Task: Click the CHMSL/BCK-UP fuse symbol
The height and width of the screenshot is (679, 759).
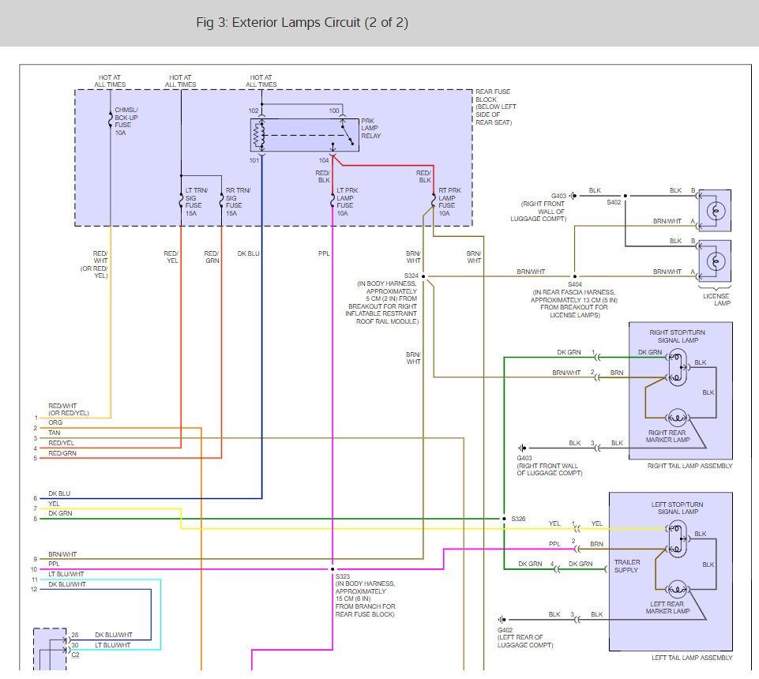Action: click(x=111, y=120)
